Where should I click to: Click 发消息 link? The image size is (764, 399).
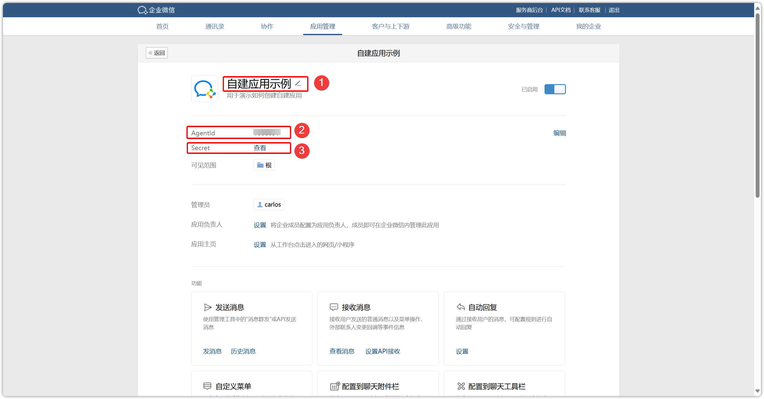(212, 351)
